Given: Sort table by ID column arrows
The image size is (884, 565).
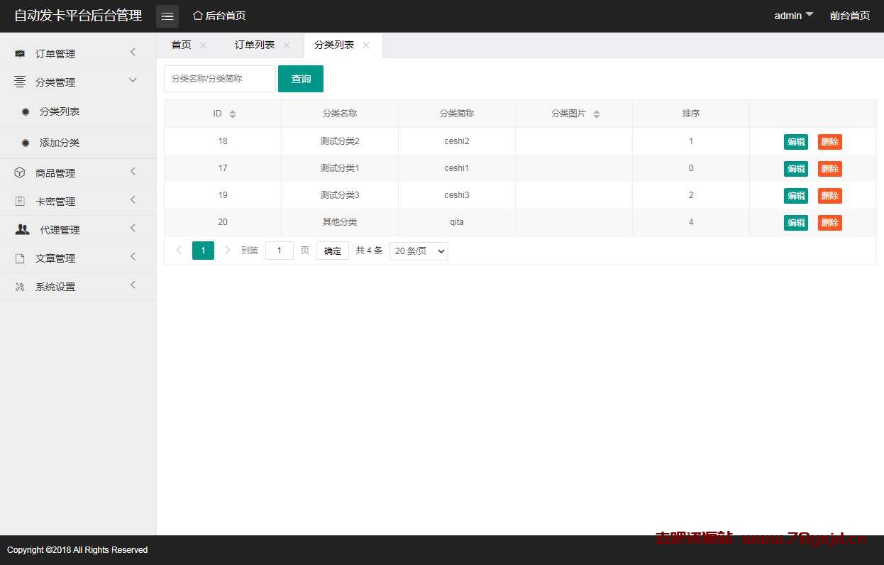Looking at the screenshot, I should tap(233, 114).
